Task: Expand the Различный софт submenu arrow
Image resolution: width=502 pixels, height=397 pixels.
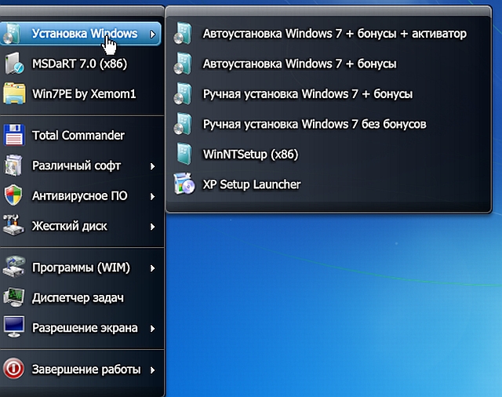Action: (153, 166)
